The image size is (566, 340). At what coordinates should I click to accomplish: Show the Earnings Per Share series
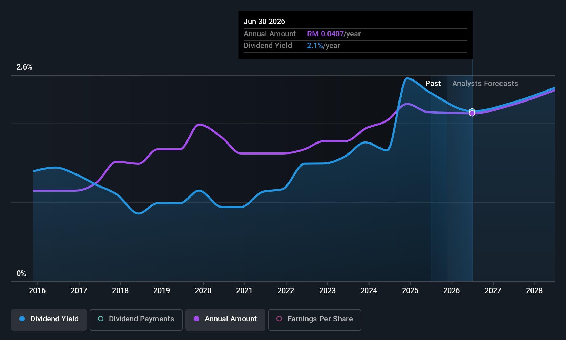click(x=314, y=320)
